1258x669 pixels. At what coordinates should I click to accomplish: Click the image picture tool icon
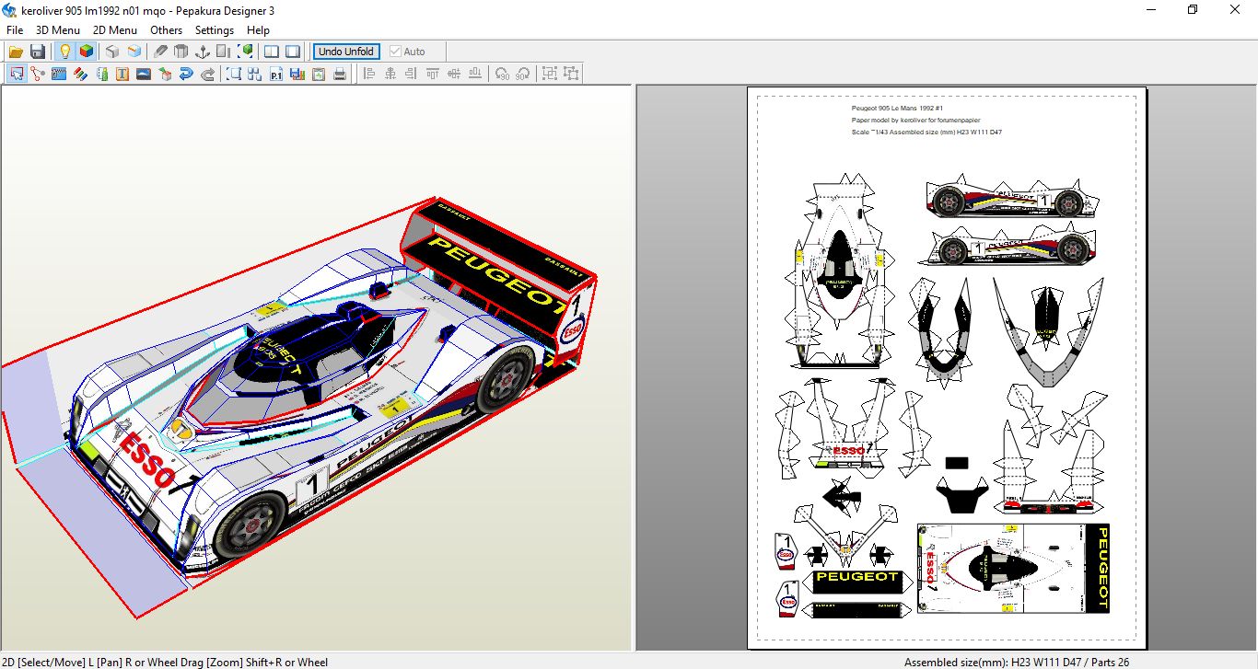[144, 74]
